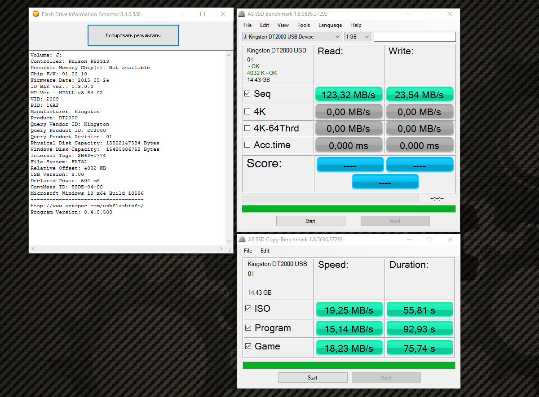Click Abort in Copy-Benchmark window
This screenshot has height=397, width=539.
[x=386, y=378]
